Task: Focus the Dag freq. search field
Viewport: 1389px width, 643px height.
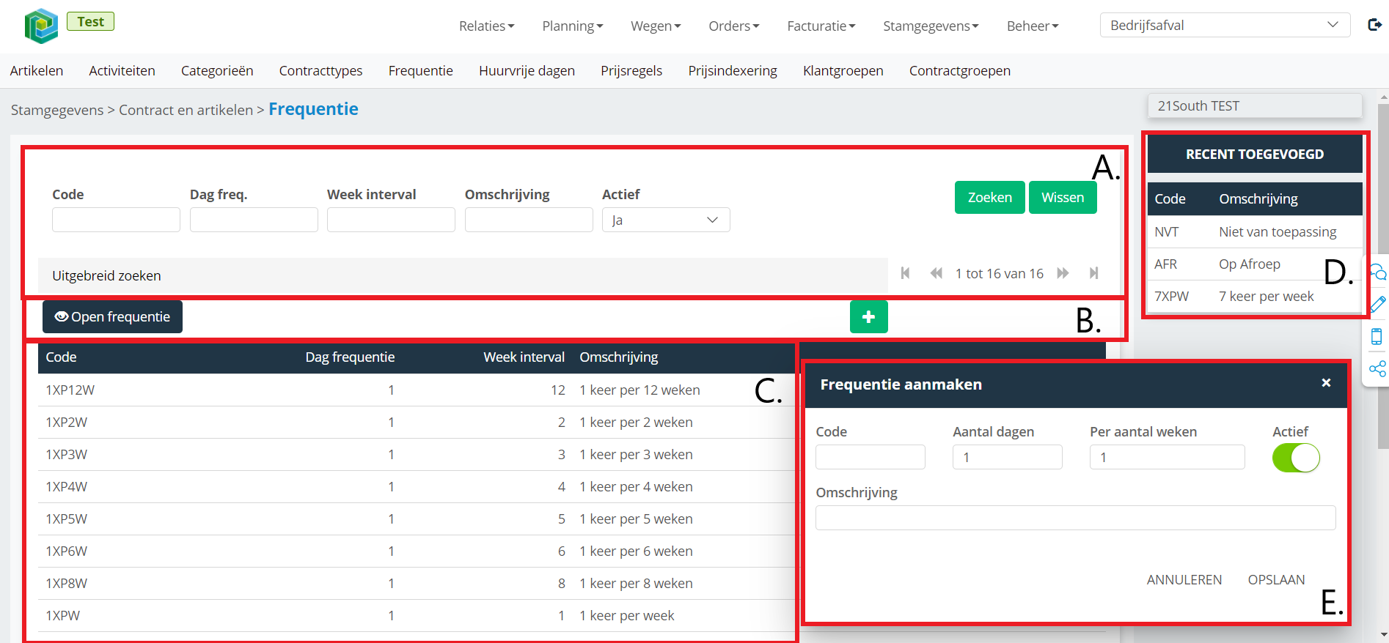Action: pos(254,220)
